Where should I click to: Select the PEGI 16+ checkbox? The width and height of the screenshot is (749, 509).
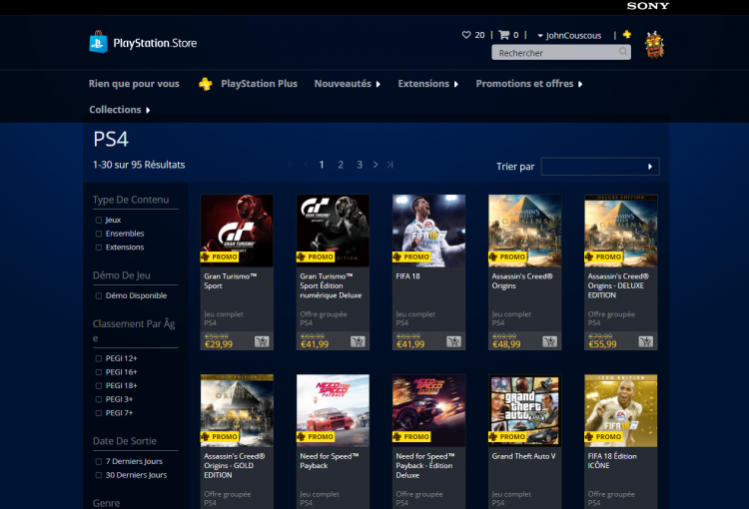click(99, 372)
